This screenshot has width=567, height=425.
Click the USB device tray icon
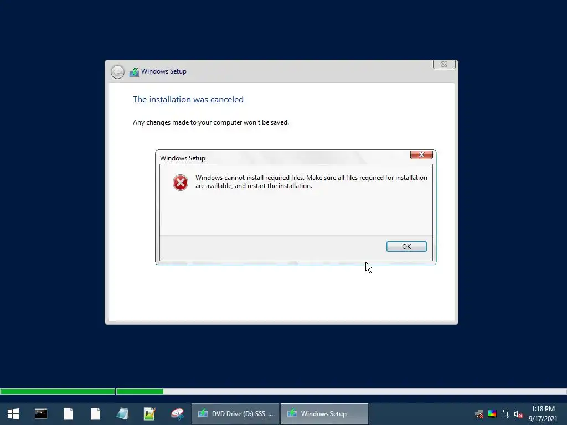506,414
